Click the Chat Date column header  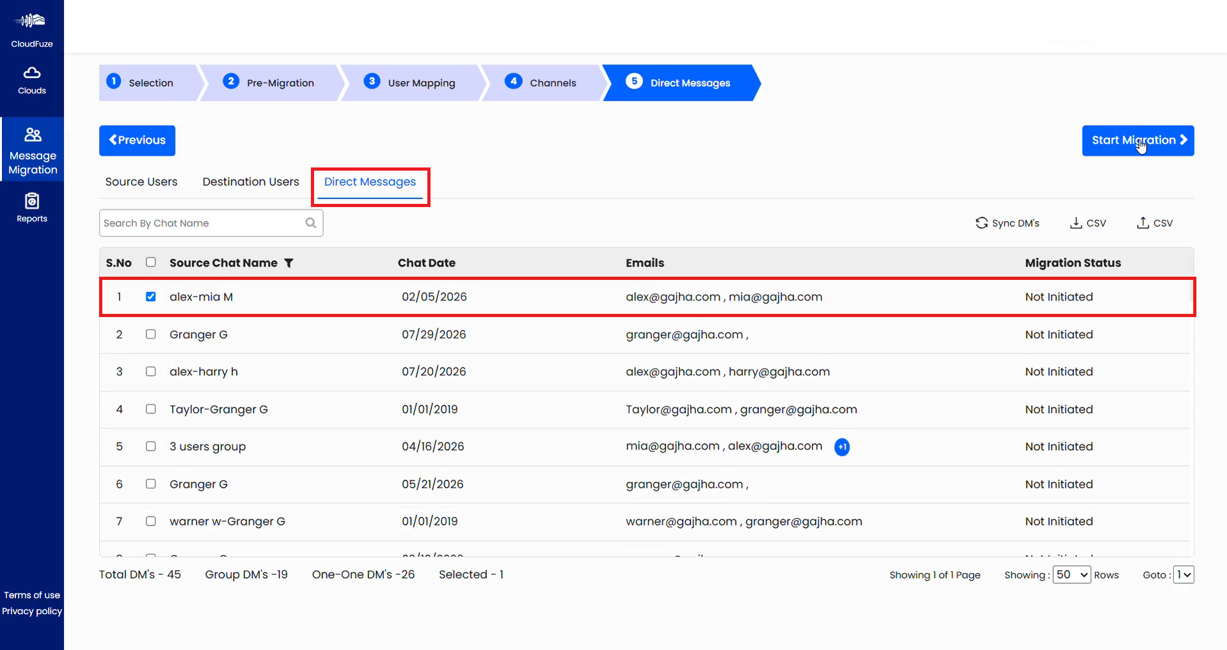427,263
